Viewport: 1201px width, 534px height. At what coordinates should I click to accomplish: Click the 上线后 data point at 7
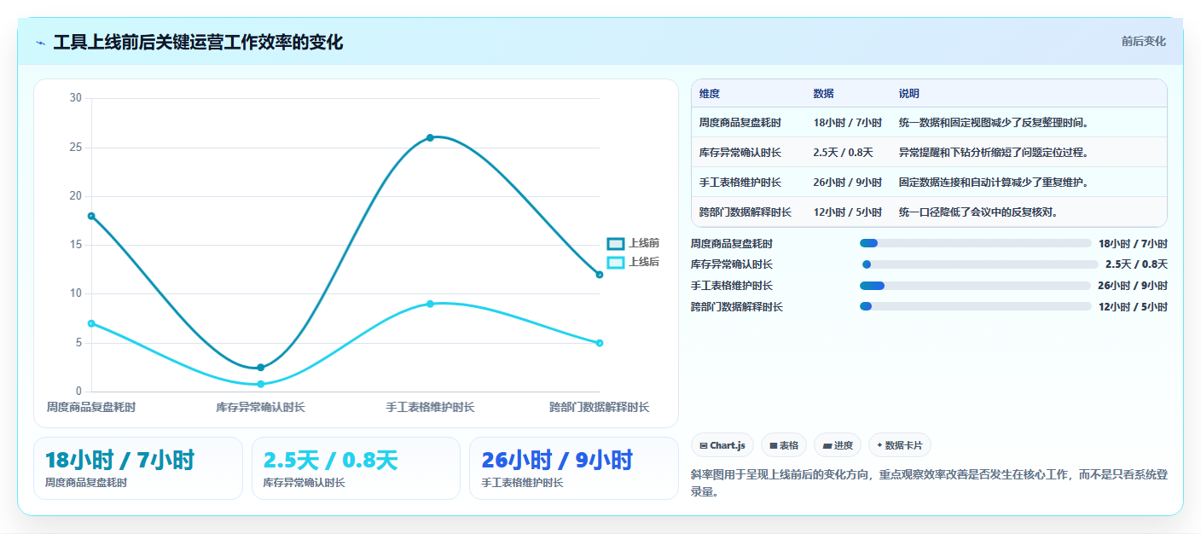point(91,323)
